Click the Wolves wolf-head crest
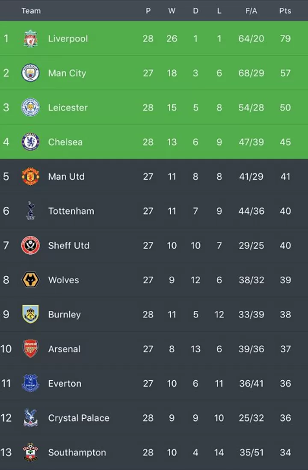Viewport: 308px width, 470px height. [x=31, y=280]
